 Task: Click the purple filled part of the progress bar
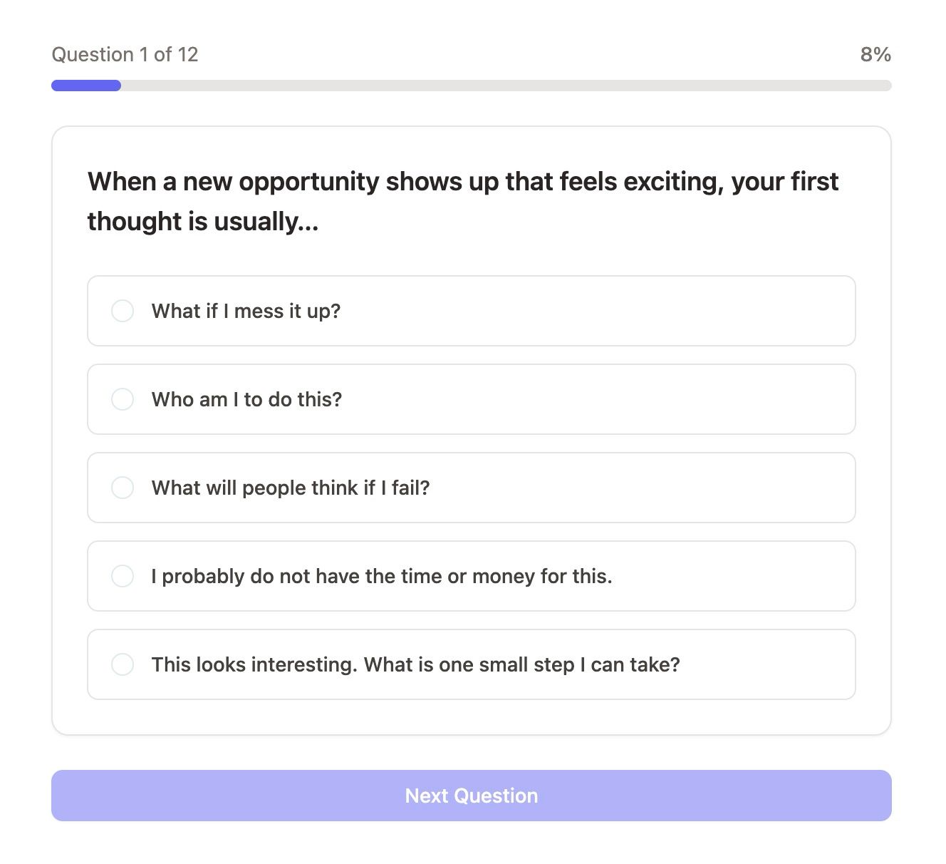86,86
